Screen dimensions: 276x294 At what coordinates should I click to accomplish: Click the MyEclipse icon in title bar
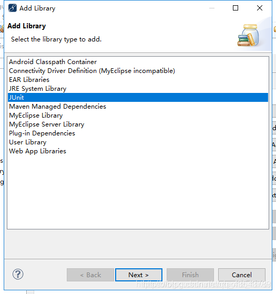coord(13,8)
